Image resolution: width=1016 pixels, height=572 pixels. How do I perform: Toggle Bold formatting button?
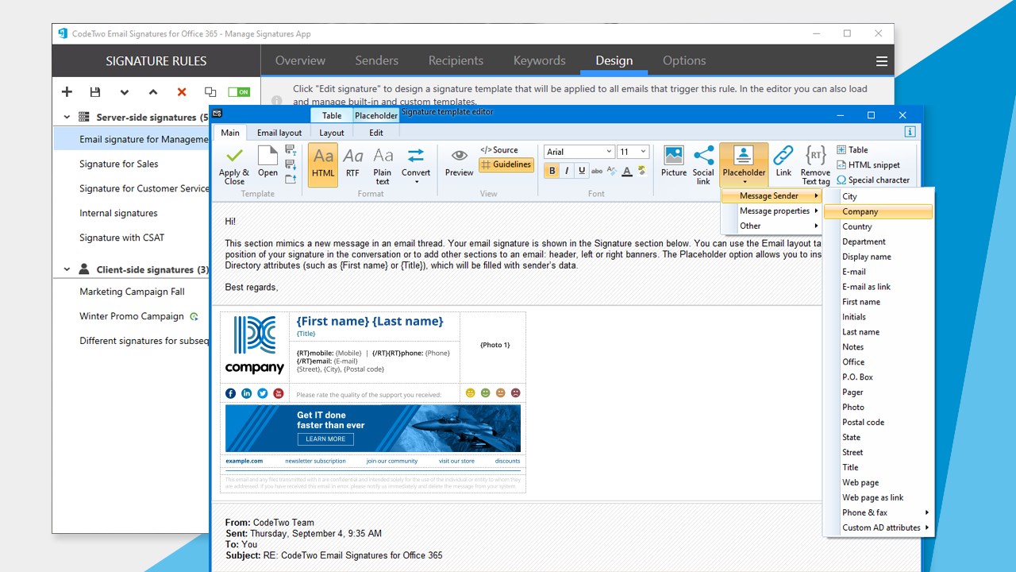click(552, 171)
